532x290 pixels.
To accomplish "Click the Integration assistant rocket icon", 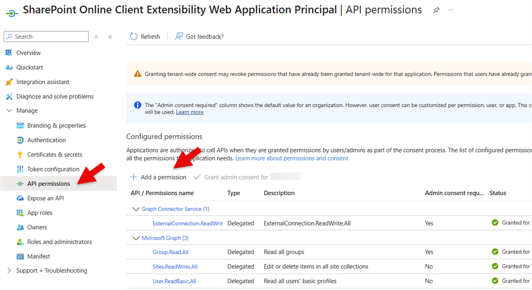I will (x=9, y=82).
